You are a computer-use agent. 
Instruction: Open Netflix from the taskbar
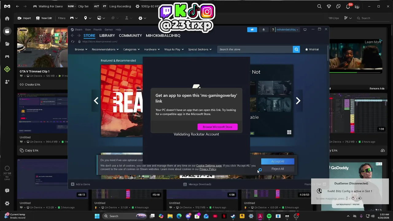[x=224, y=216]
